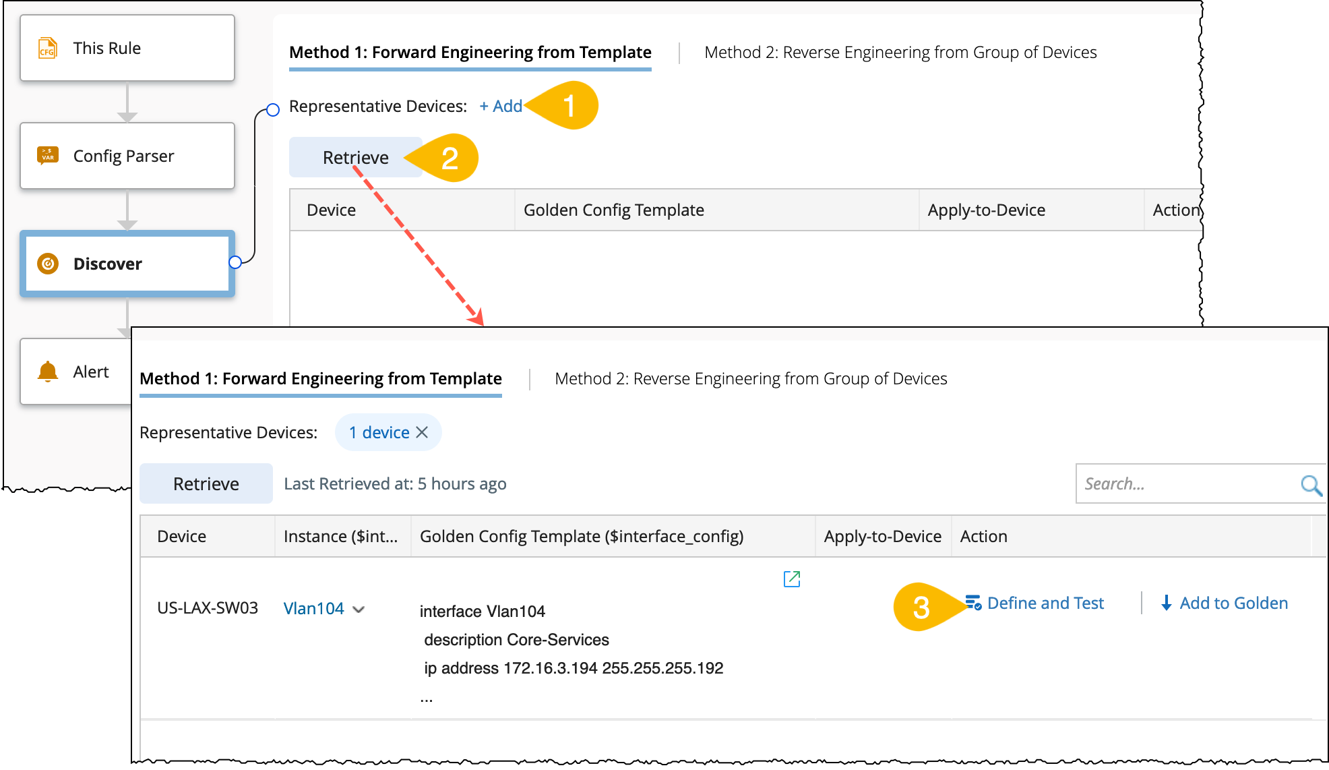The width and height of the screenshot is (1329, 770).
Task: Click the Discover node target icon
Action: click(x=47, y=264)
